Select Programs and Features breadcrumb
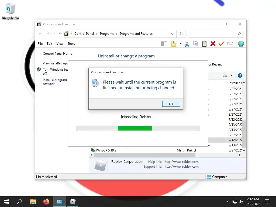This screenshot has width=276, height=207. click(x=136, y=34)
